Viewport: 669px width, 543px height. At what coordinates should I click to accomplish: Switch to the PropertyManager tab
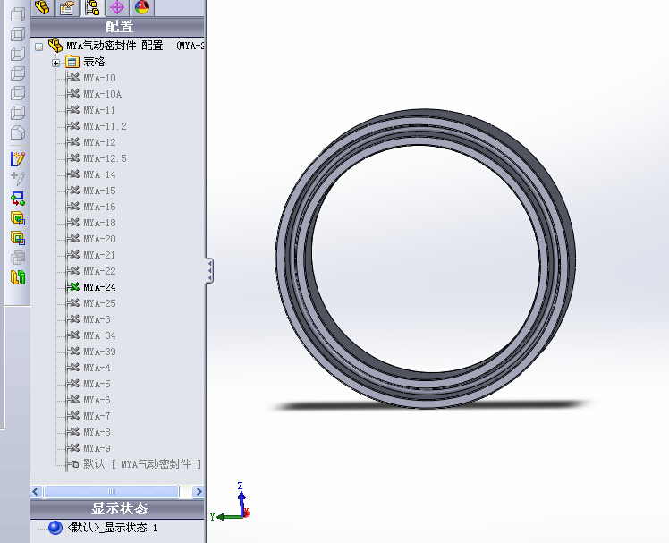(x=67, y=8)
